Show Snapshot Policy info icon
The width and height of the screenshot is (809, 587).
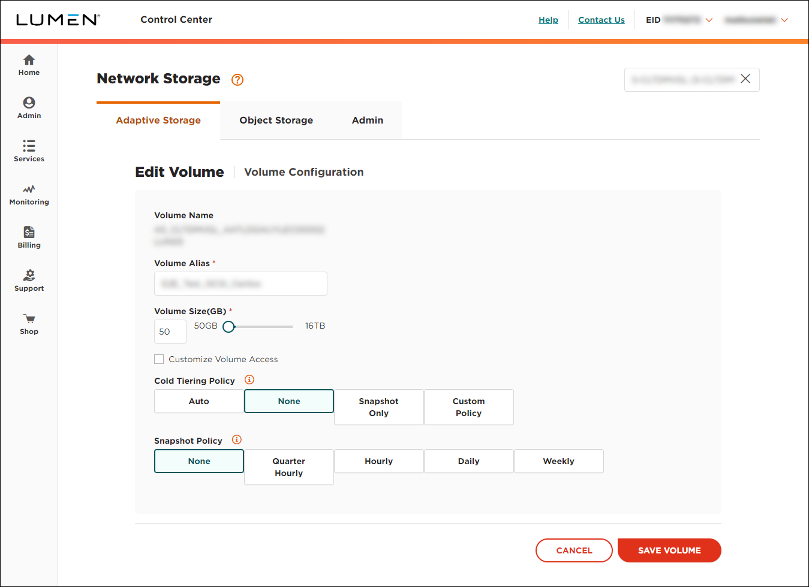[237, 440]
